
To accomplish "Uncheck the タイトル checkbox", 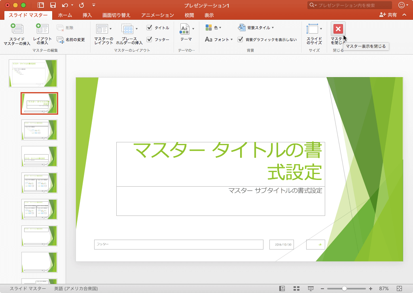I will pyautogui.click(x=149, y=28).
